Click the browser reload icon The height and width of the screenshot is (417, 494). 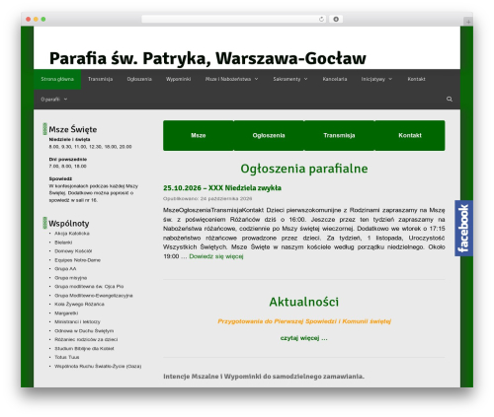321,19
